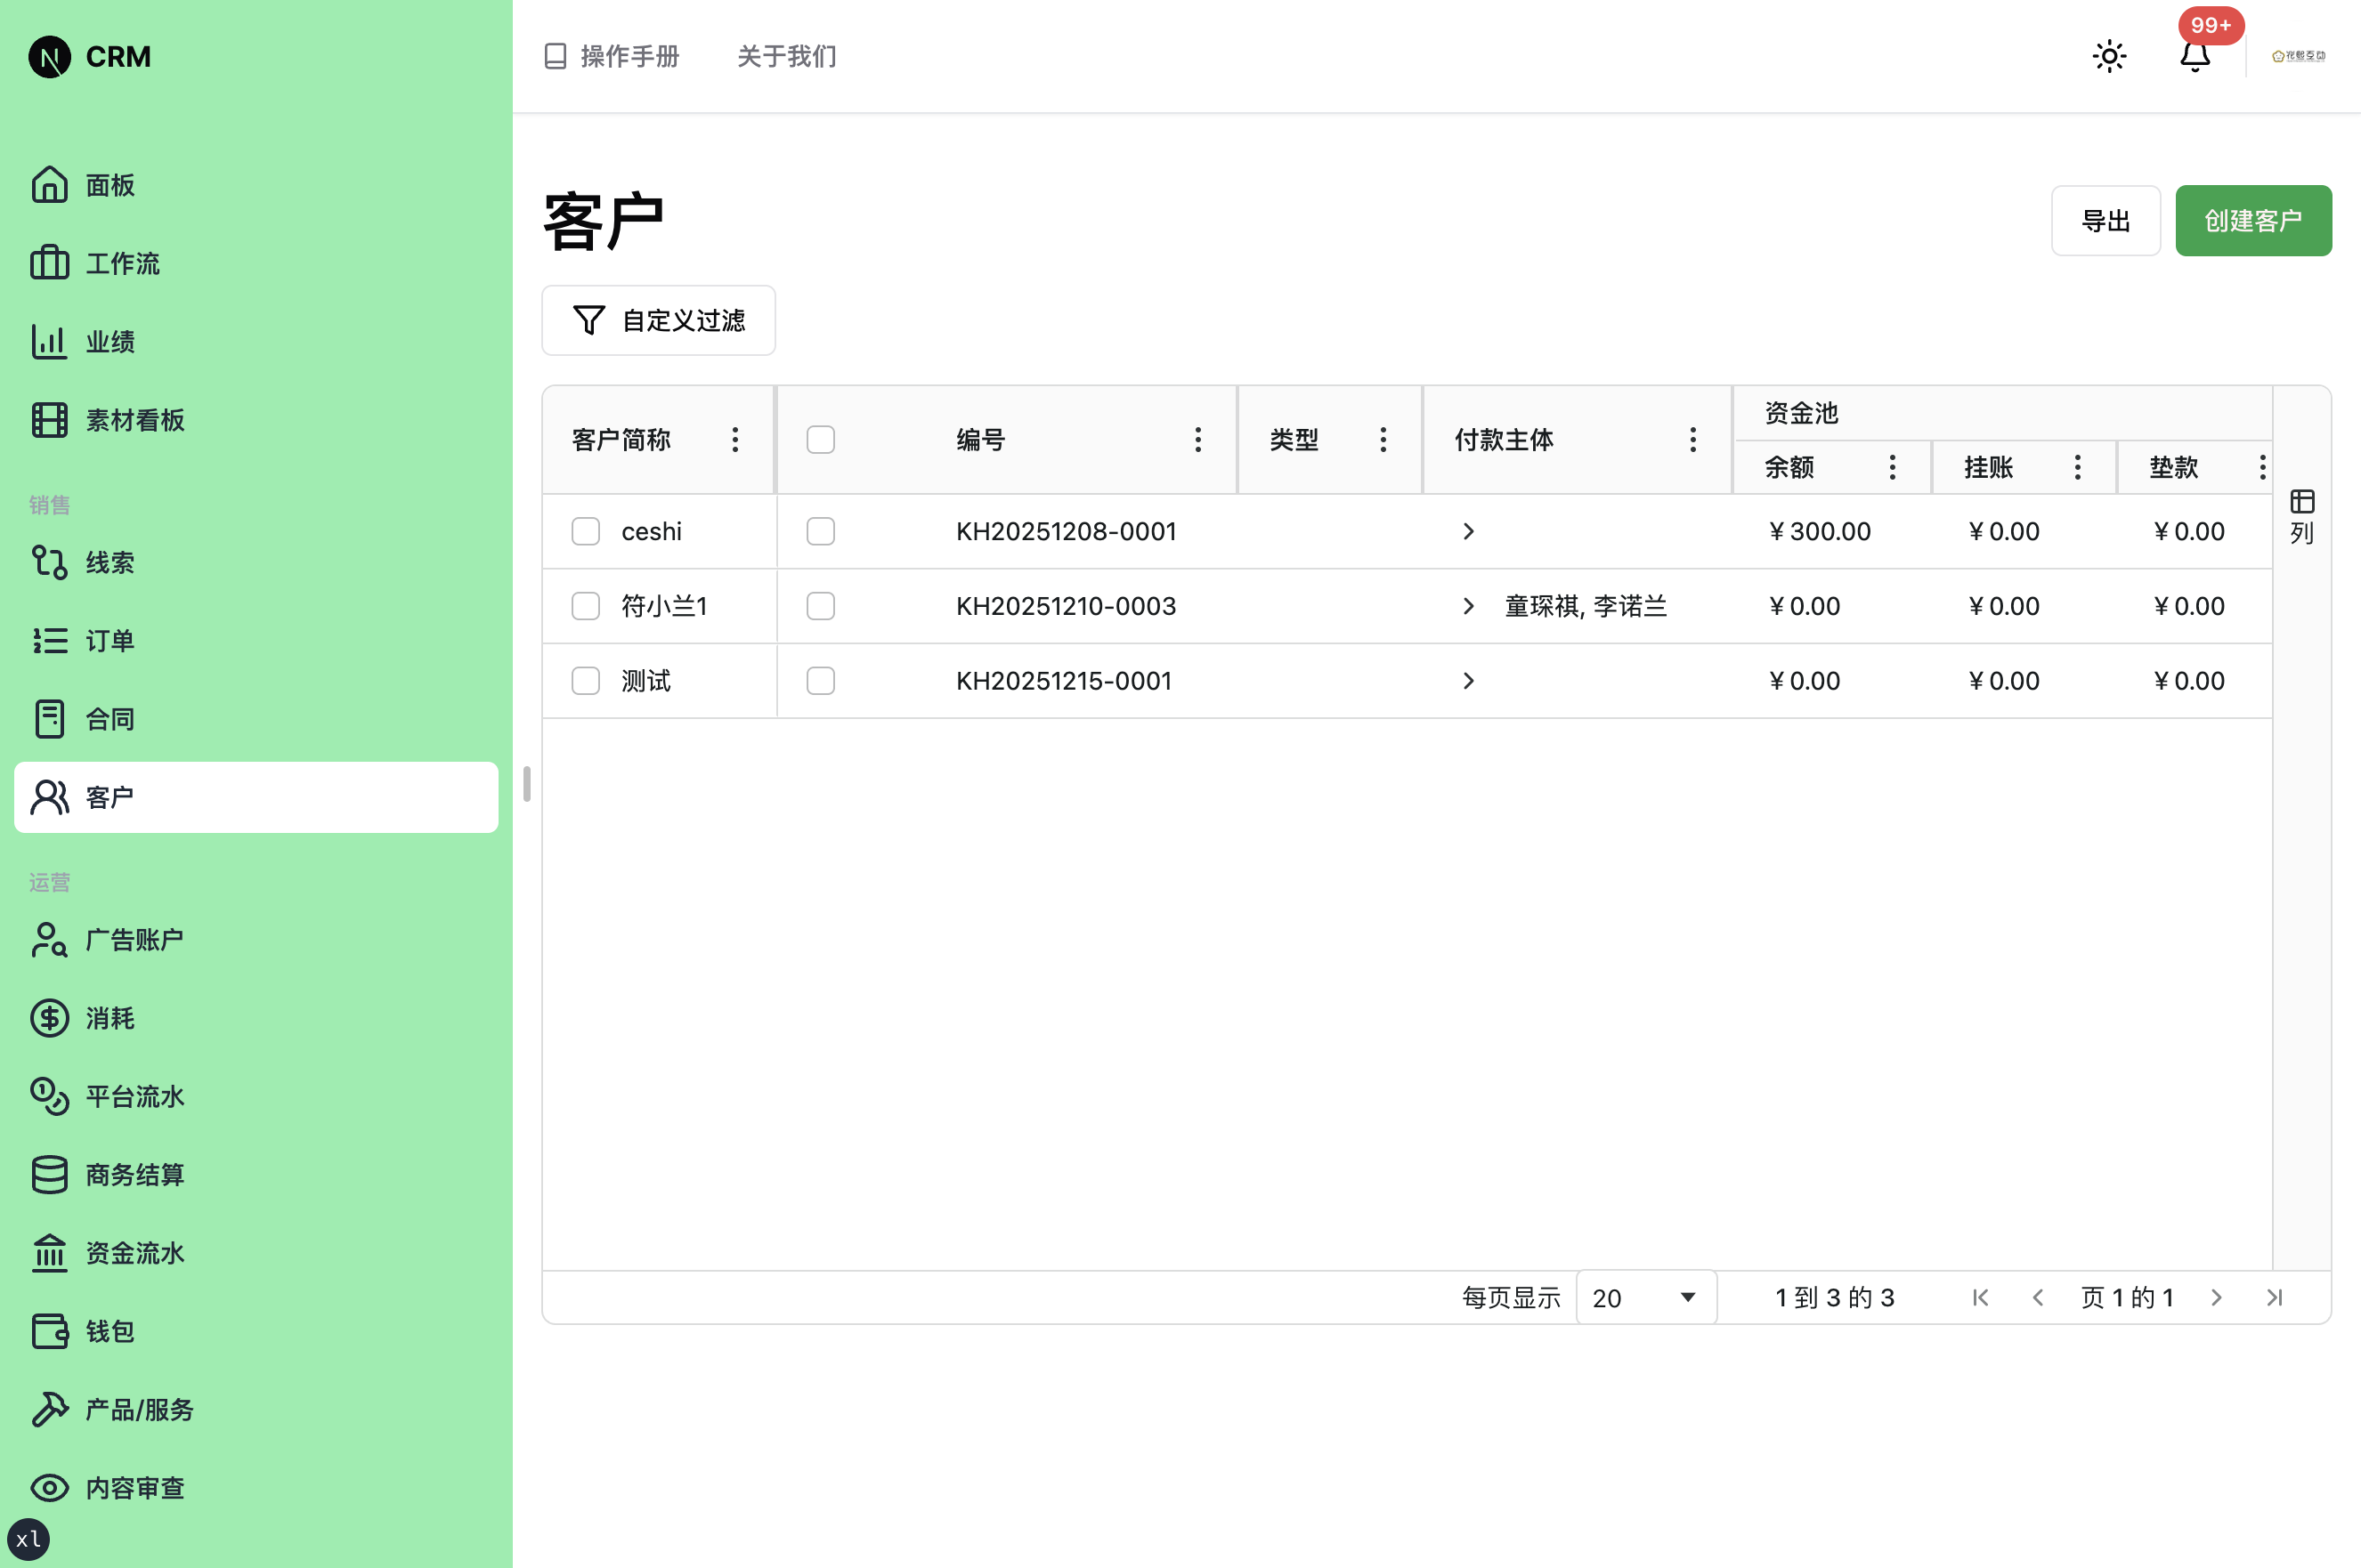Image resolution: width=2361 pixels, height=1568 pixels.
Task: Open the 面板 dashboard from sidebar
Action: tap(109, 185)
